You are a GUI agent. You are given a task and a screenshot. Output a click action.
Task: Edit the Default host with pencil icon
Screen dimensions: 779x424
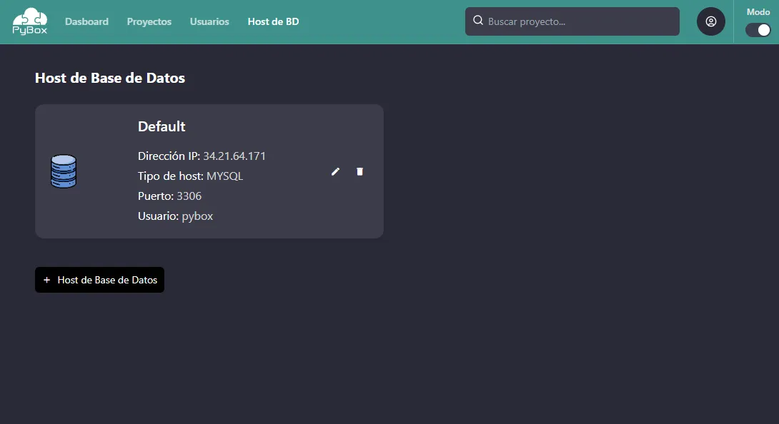click(335, 171)
